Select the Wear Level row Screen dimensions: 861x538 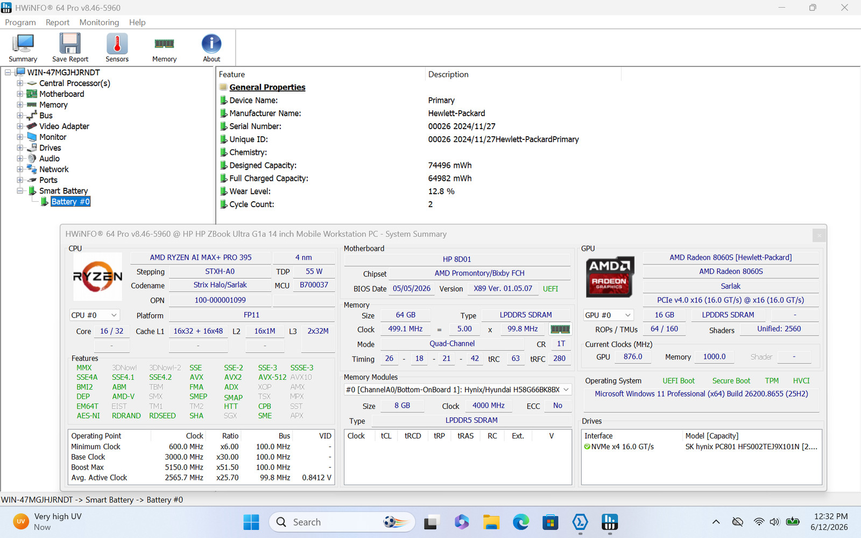(337, 191)
